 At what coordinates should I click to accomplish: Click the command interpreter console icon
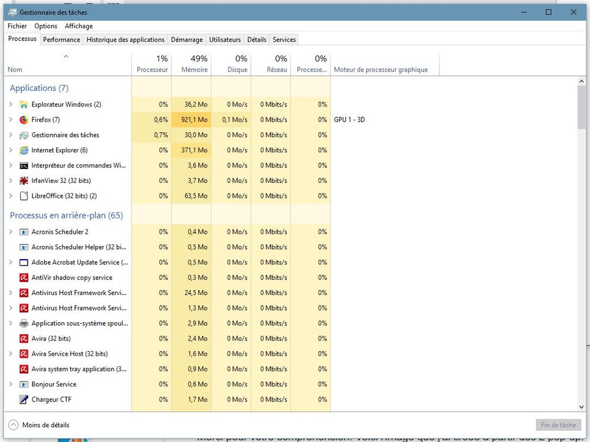(24, 166)
